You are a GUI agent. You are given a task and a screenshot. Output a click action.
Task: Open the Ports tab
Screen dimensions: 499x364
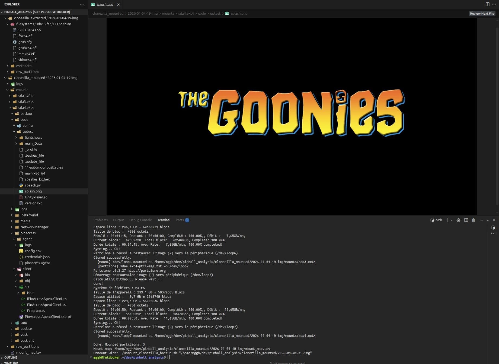(182, 220)
